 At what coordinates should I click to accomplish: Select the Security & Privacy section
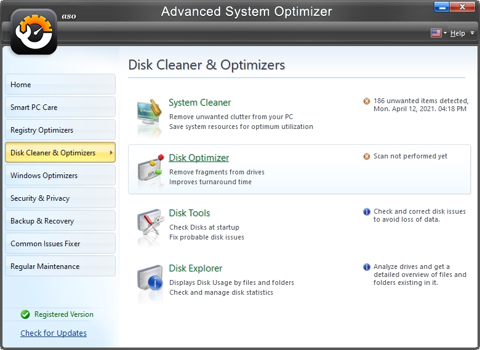60,198
